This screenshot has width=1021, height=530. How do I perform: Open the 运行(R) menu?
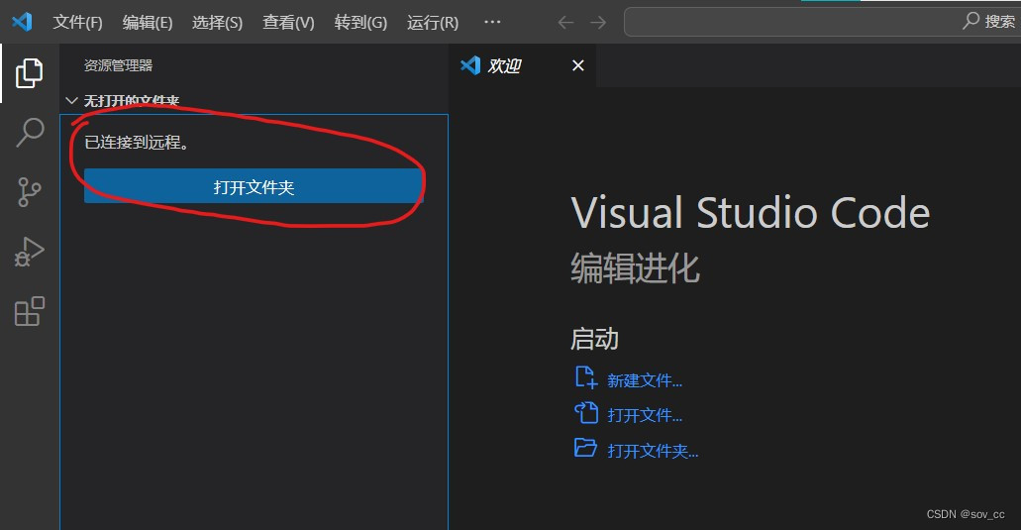(433, 23)
